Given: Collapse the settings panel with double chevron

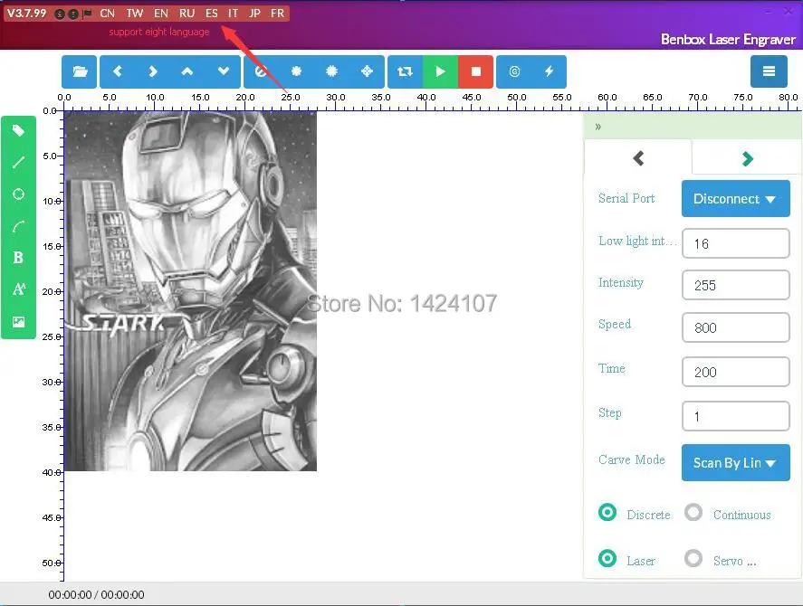Looking at the screenshot, I should pos(598,127).
